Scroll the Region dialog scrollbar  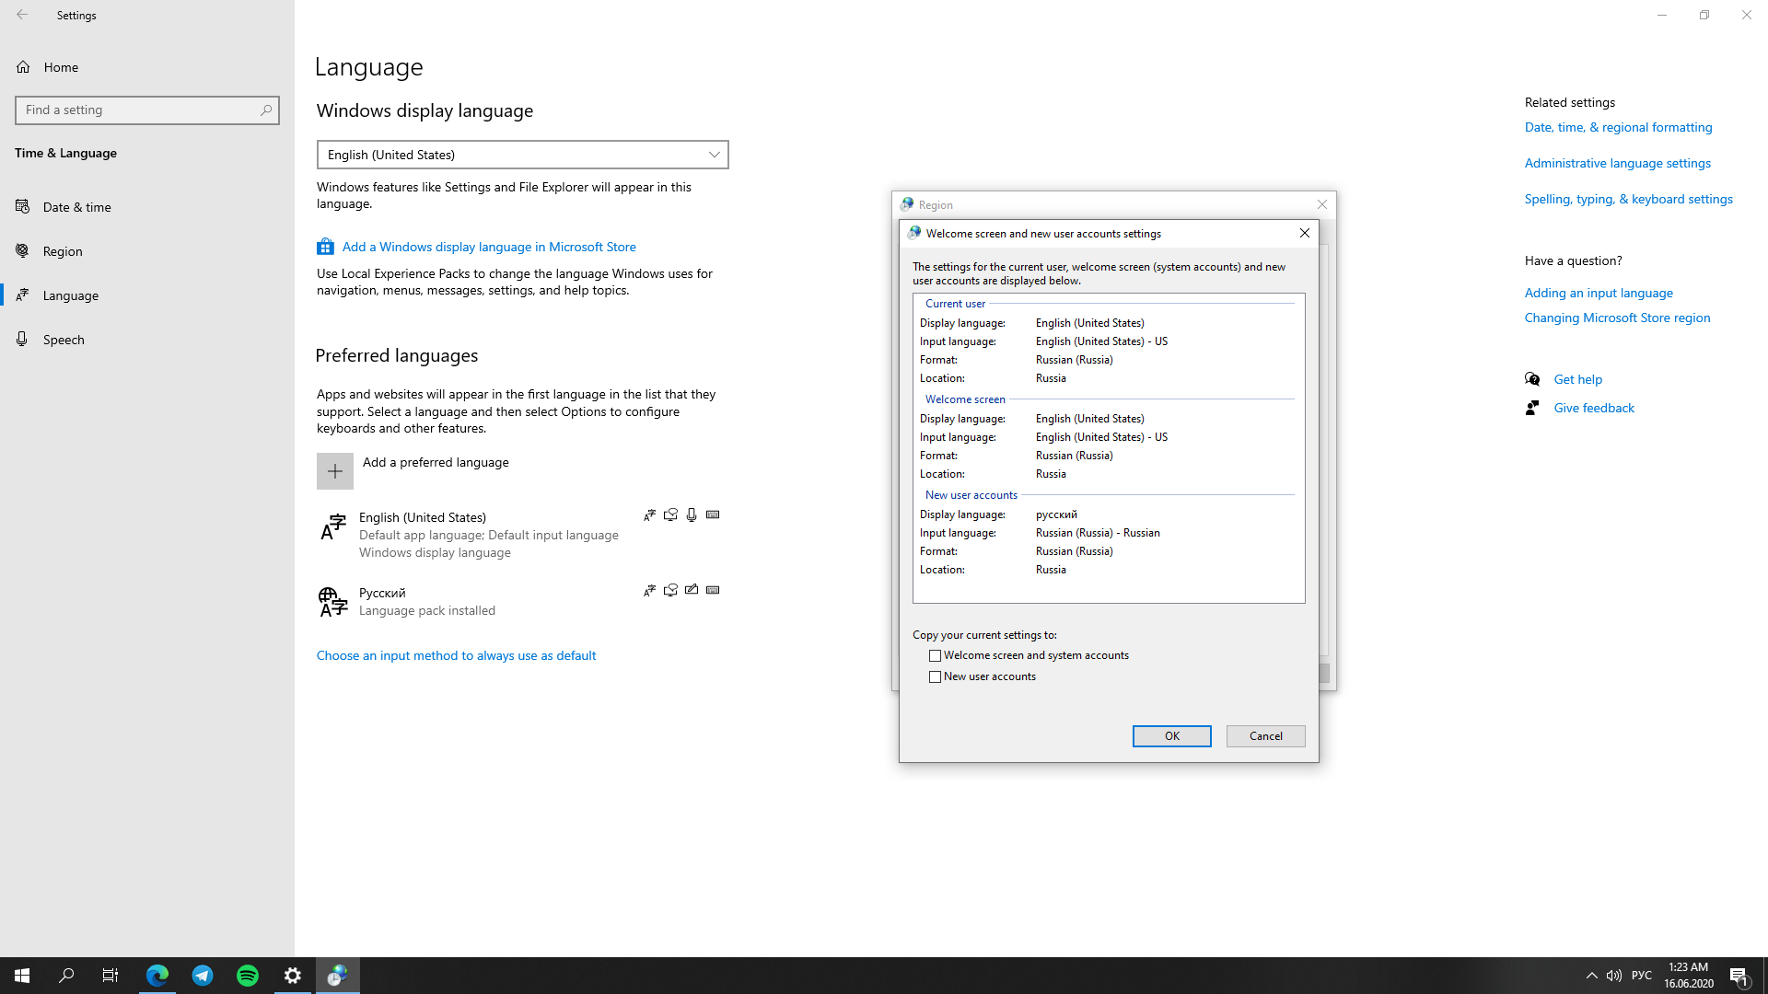1323,674
